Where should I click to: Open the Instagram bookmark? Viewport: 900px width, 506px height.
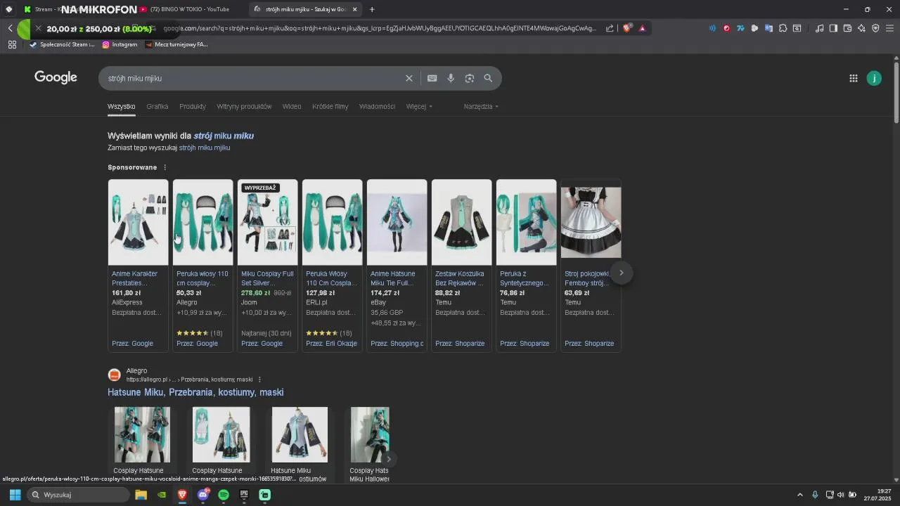[120, 44]
